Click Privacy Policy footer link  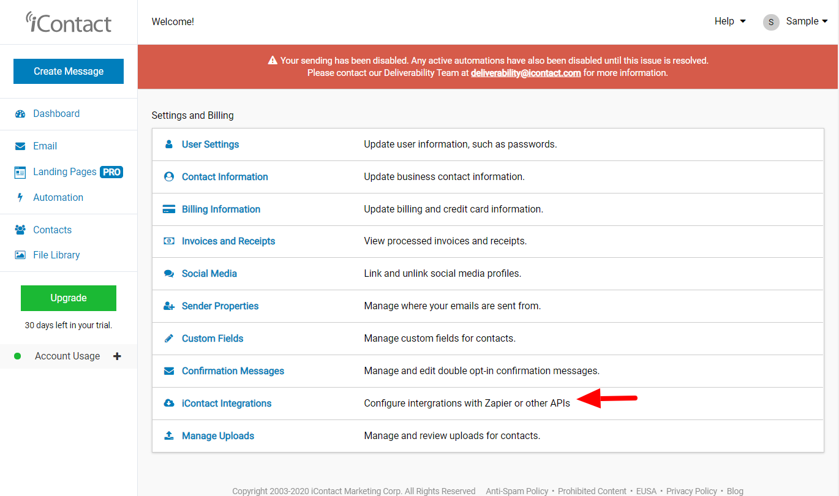click(691, 491)
